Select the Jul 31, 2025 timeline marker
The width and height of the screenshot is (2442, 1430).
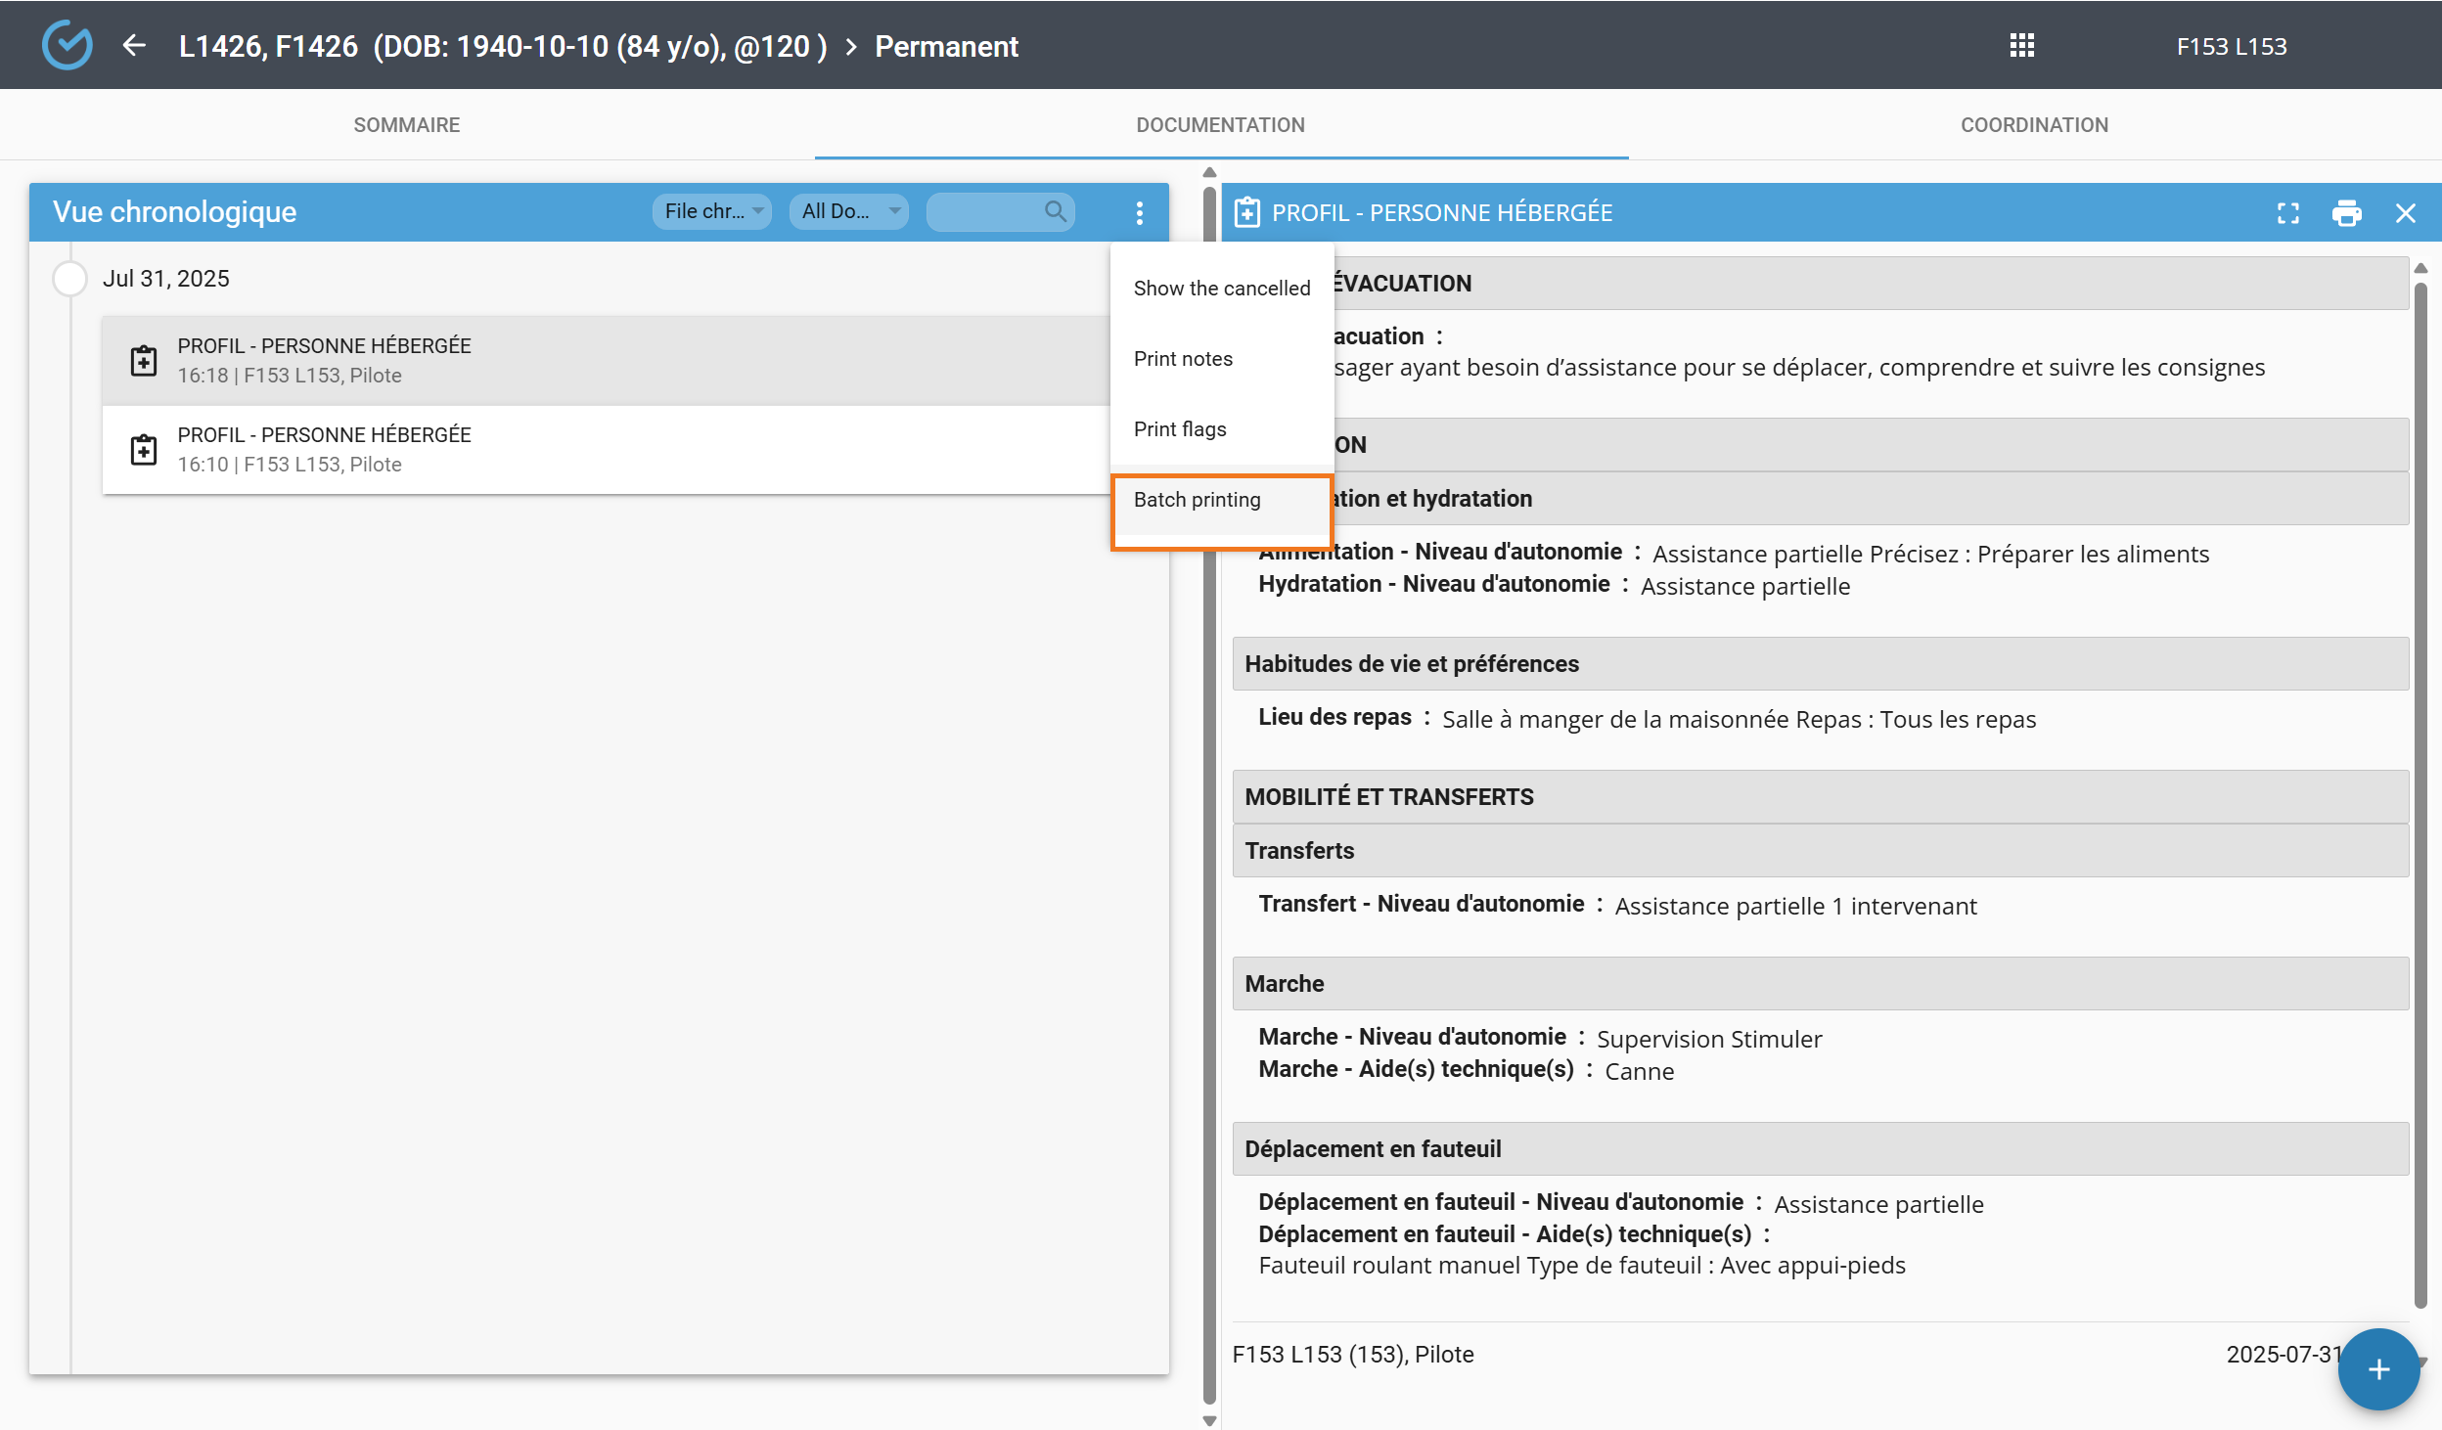click(69, 279)
